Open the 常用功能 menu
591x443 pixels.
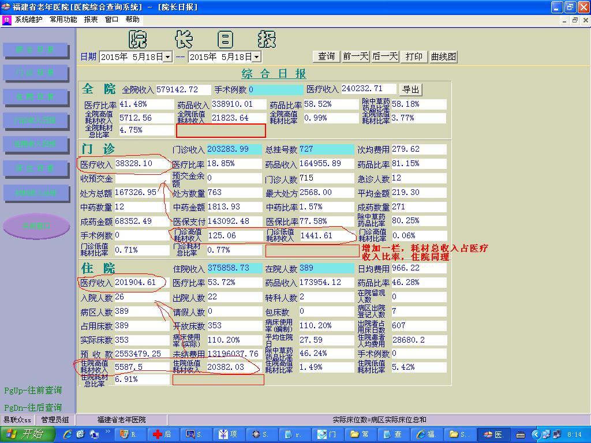pyautogui.click(x=63, y=20)
